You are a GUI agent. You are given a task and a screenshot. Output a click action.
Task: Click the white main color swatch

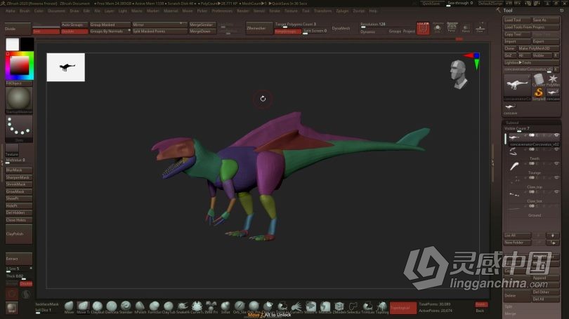[x=13, y=44]
